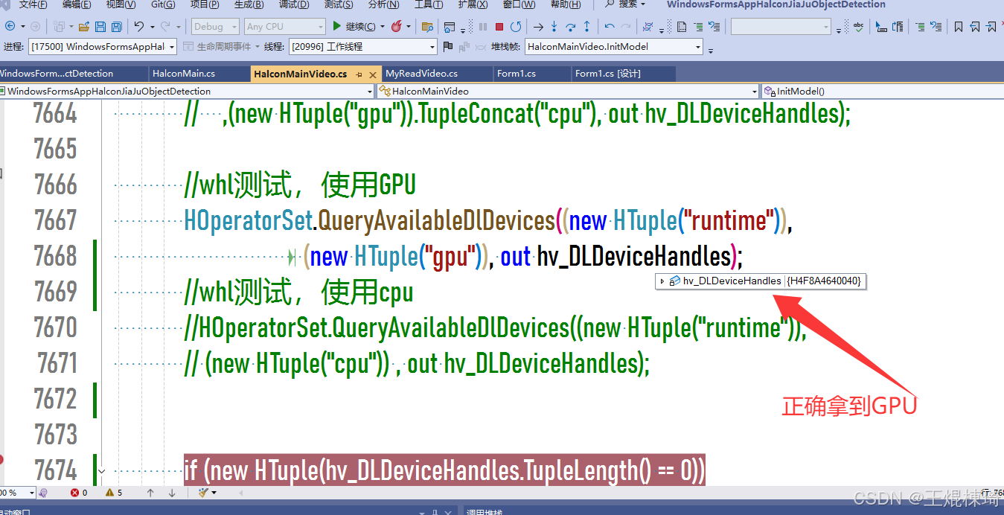Click the spell check abc icon

coord(859,27)
